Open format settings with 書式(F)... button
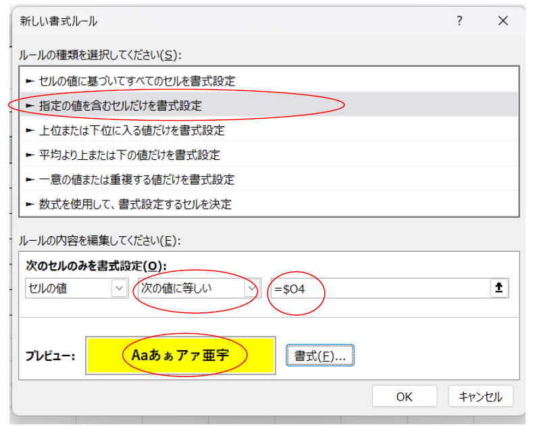This screenshot has width=533, height=427. point(320,355)
